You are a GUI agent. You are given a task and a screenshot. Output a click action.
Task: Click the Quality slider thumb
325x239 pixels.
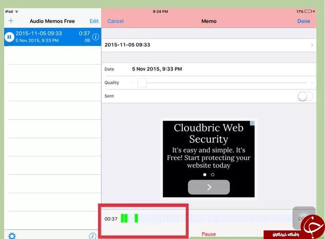142,83
